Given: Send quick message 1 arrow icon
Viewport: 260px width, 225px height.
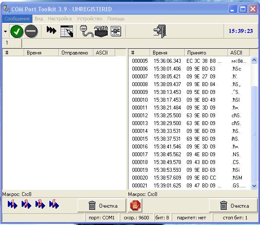Looking at the screenshot, I should [x=13, y=204].
